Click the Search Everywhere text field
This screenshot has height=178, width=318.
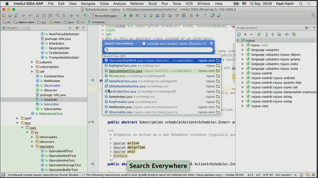tap(159, 50)
